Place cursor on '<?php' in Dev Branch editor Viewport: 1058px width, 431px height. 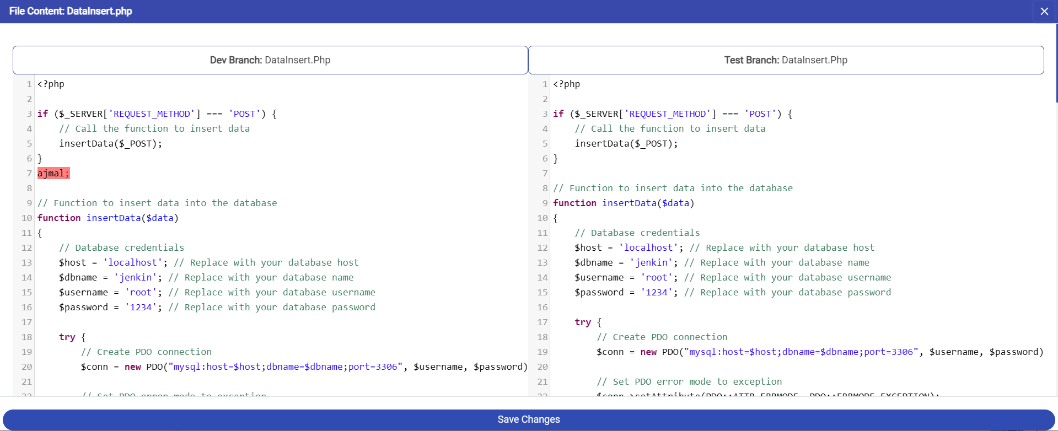51,84
